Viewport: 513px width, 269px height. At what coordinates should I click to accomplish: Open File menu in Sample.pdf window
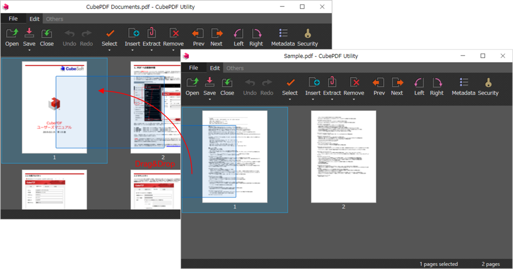194,68
